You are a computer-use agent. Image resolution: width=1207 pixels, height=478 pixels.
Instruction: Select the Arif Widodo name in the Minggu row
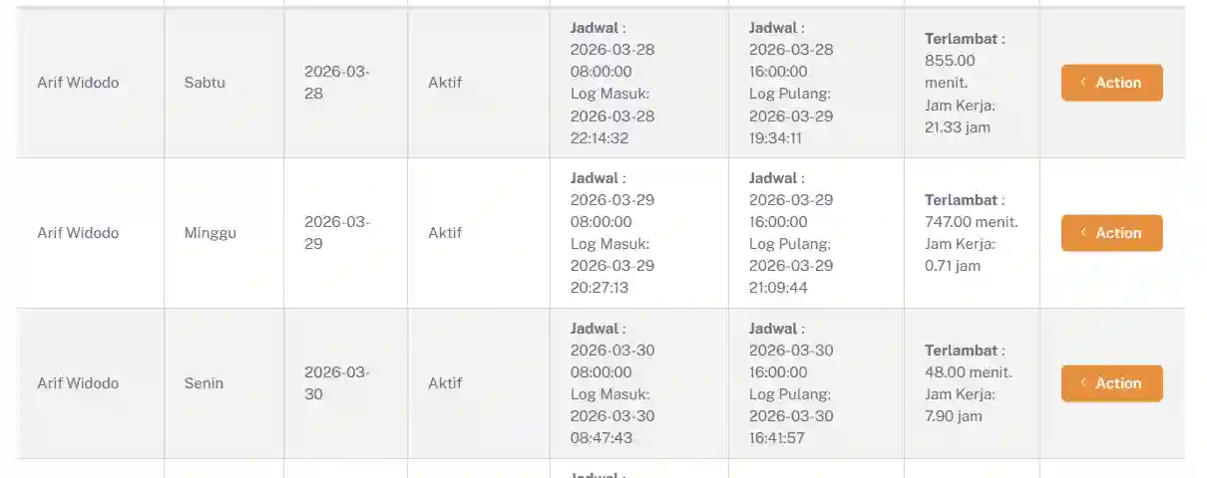[x=78, y=233]
